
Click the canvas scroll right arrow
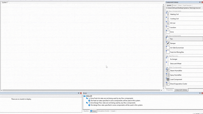(x=161, y=90)
